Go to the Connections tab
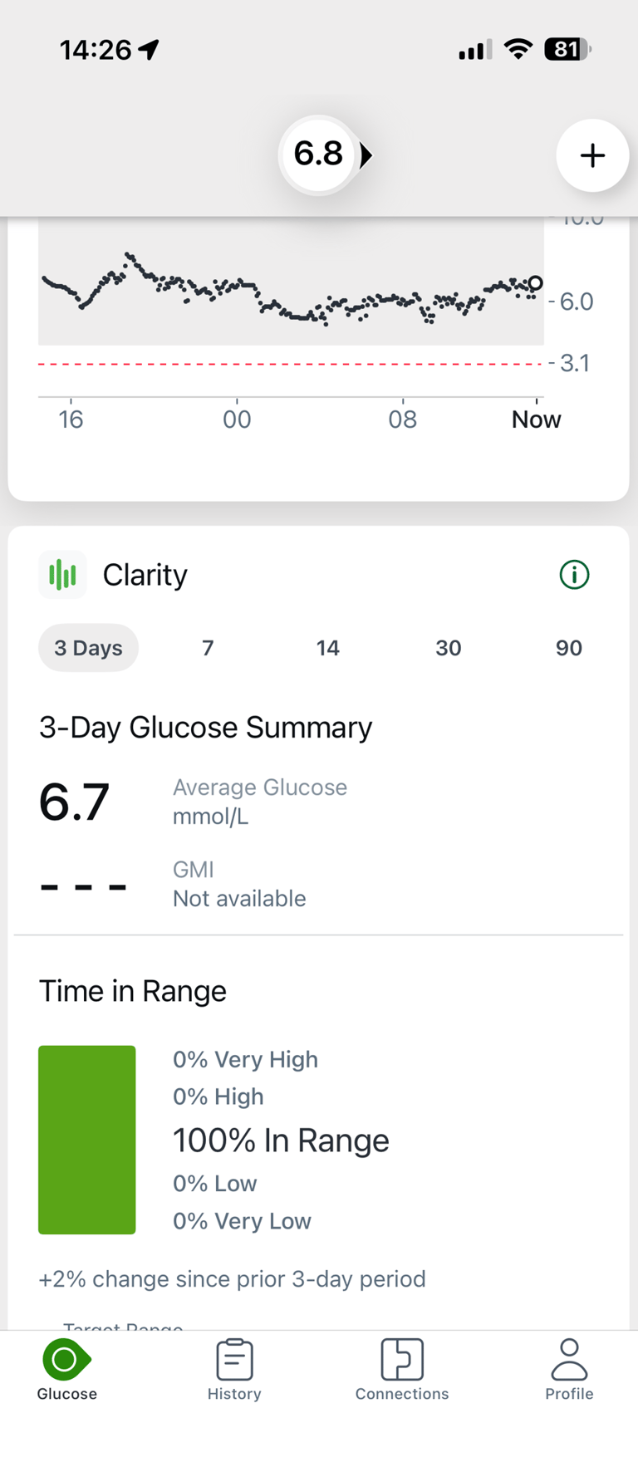This screenshot has width=638, height=1457. [x=402, y=1371]
